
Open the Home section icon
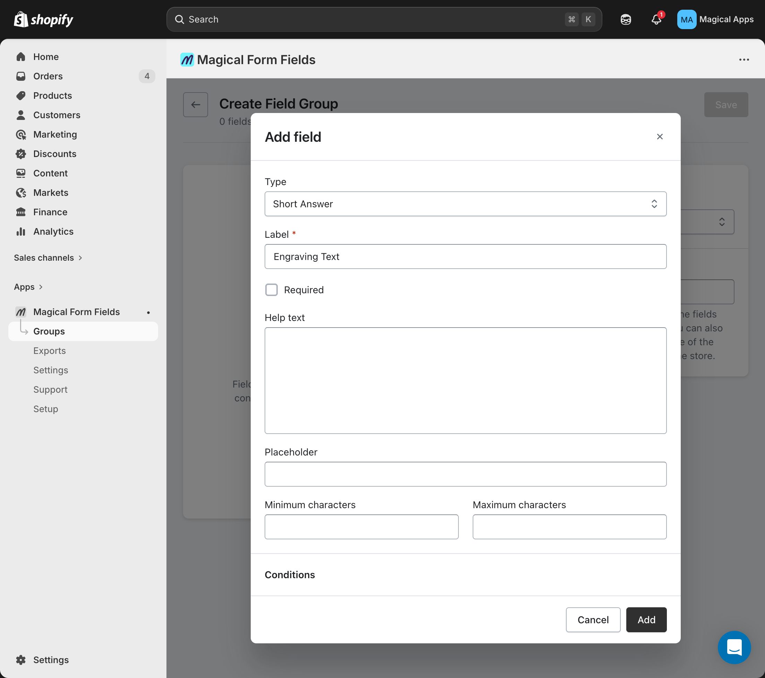pos(20,56)
